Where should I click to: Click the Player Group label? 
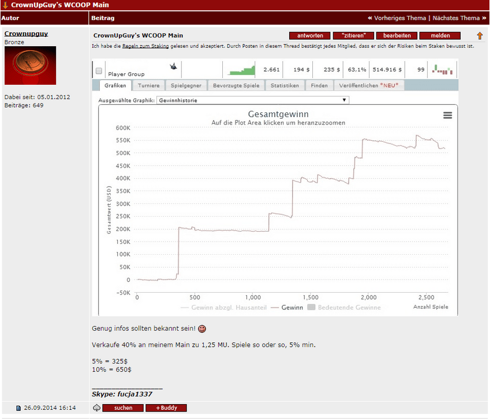tap(126, 74)
